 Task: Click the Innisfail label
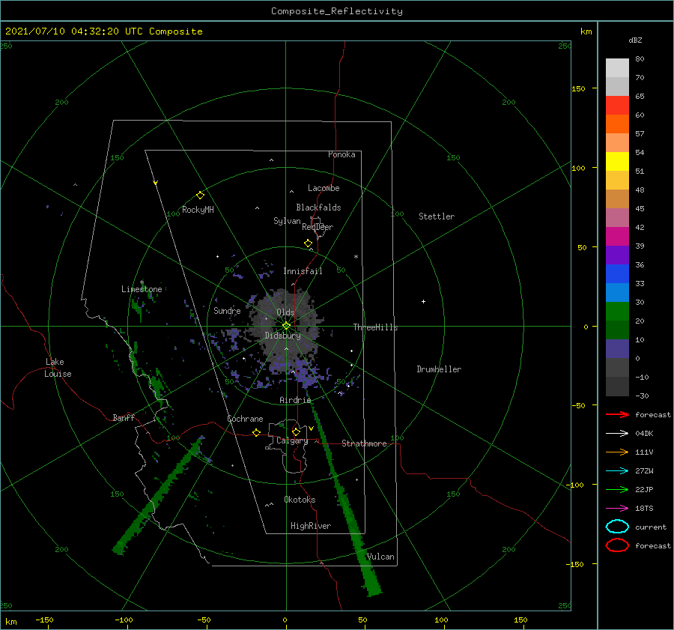tap(303, 271)
